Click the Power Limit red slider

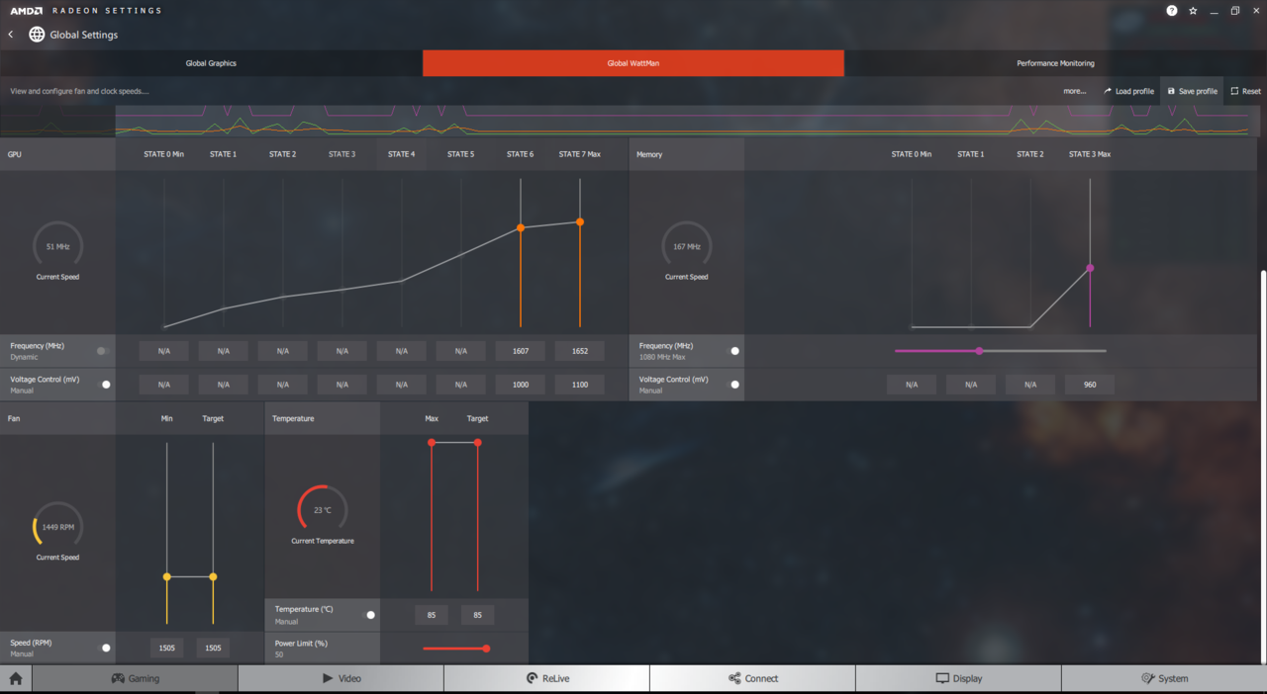[x=455, y=649]
